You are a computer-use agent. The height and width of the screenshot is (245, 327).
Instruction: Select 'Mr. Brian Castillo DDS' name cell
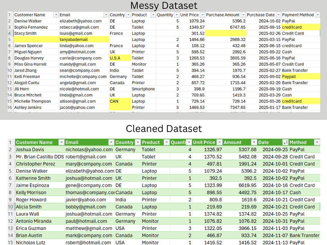tap(40, 157)
